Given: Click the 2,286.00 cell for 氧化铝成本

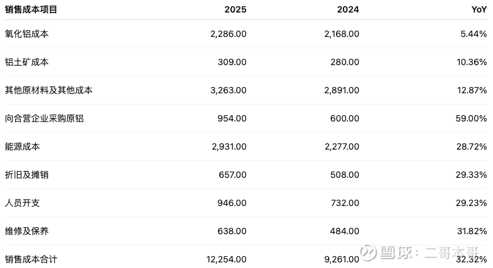Looking at the screenshot, I should pos(229,34).
